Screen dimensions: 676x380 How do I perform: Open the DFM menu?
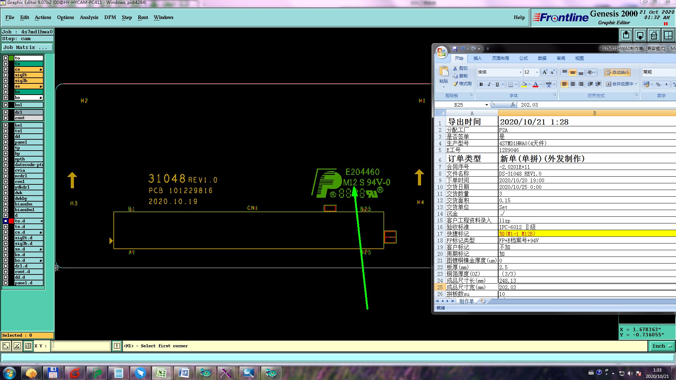pos(110,17)
